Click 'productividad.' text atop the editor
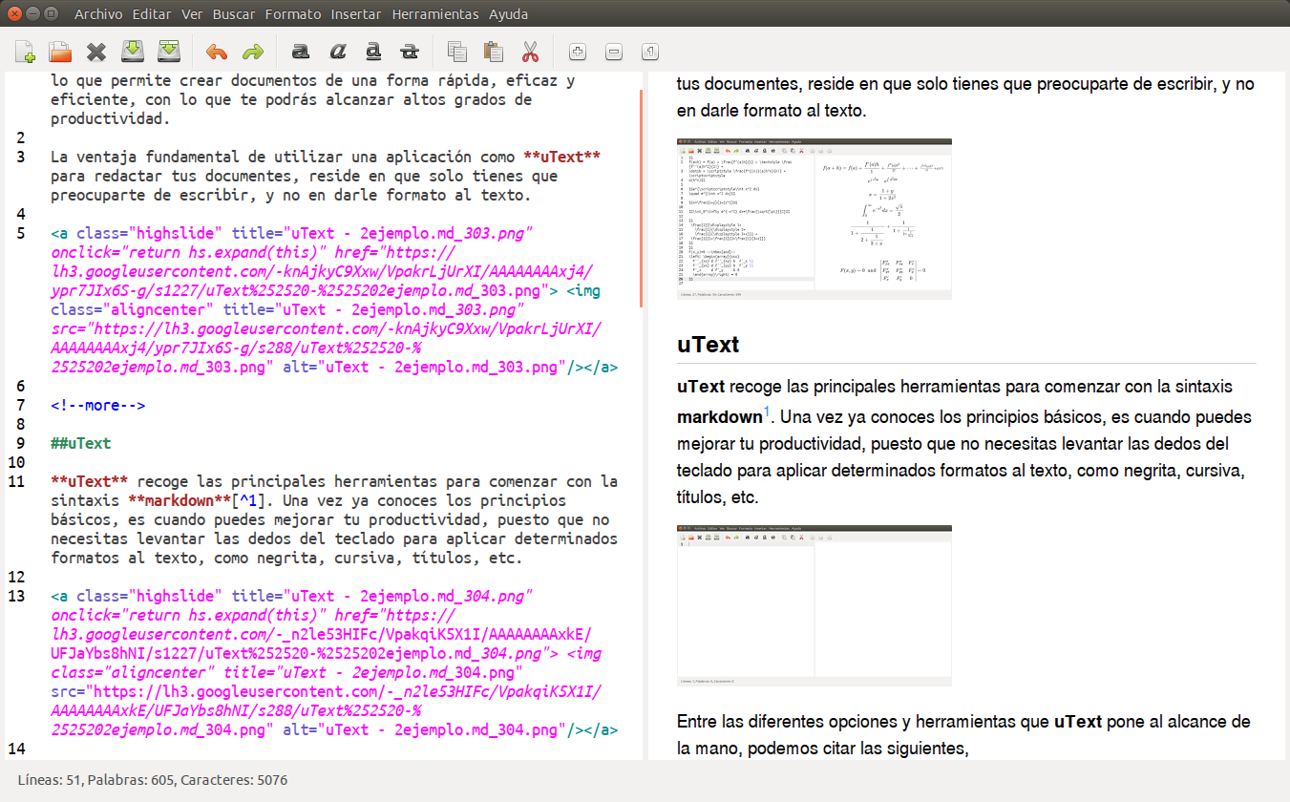Image resolution: width=1290 pixels, height=802 pixels. coord(110,118)
